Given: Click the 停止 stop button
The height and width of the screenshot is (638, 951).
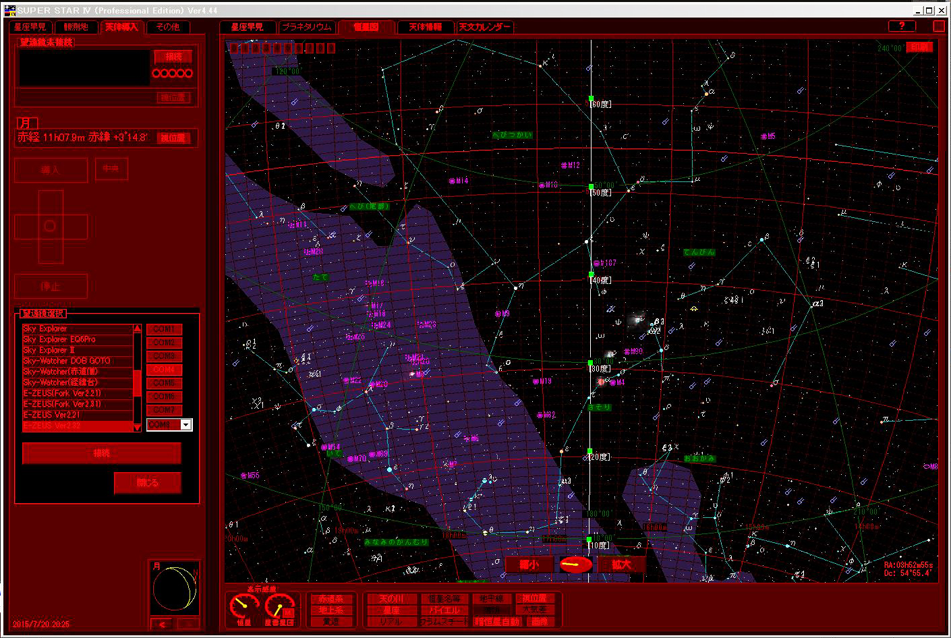Looking at the screenshot, I should 51,286.
